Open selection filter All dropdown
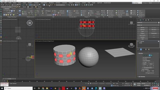The height and width of the screenshot is (90, 160). coord(14,5)
